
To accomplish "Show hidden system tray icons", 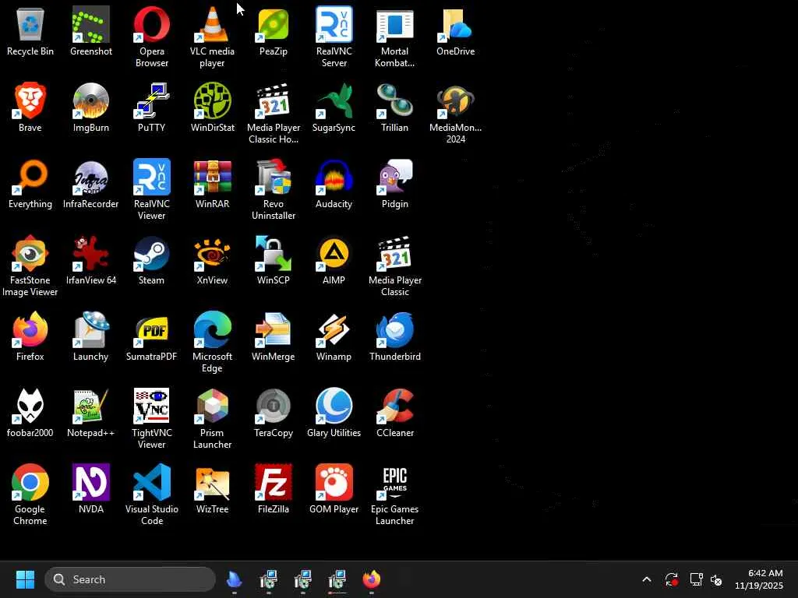I will click(x=646, y=579).
